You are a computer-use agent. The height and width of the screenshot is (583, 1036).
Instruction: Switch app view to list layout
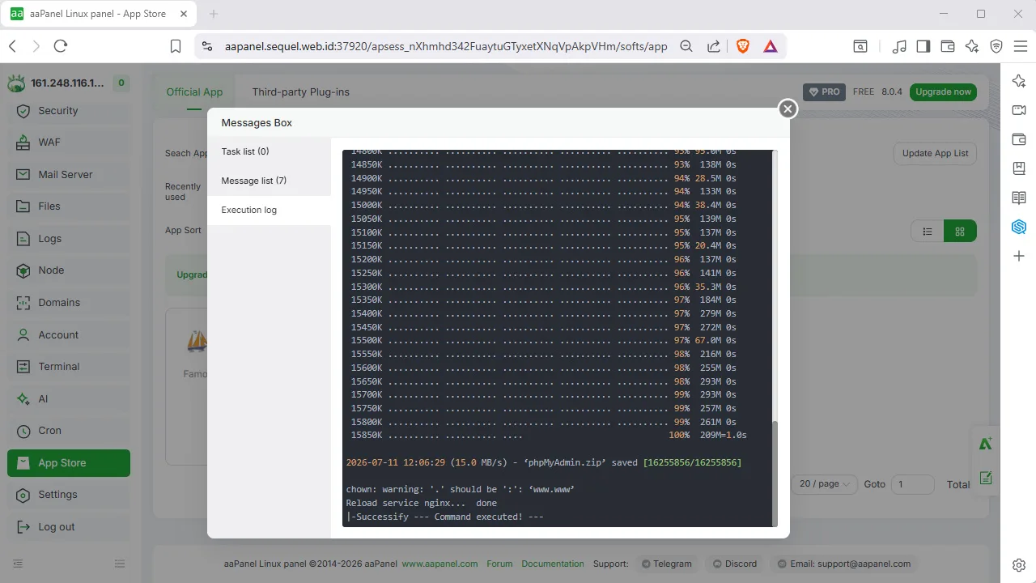[x=928, y=232]
